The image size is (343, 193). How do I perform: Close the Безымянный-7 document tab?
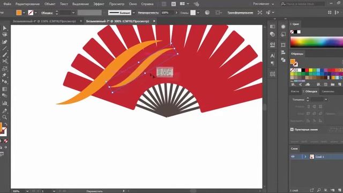[x=154, y=21]
